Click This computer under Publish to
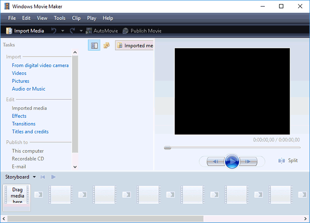Screen dimensions: 310x223 coord(27,151)
